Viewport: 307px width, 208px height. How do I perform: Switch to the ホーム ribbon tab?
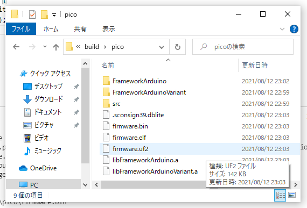tap(51, 29)
